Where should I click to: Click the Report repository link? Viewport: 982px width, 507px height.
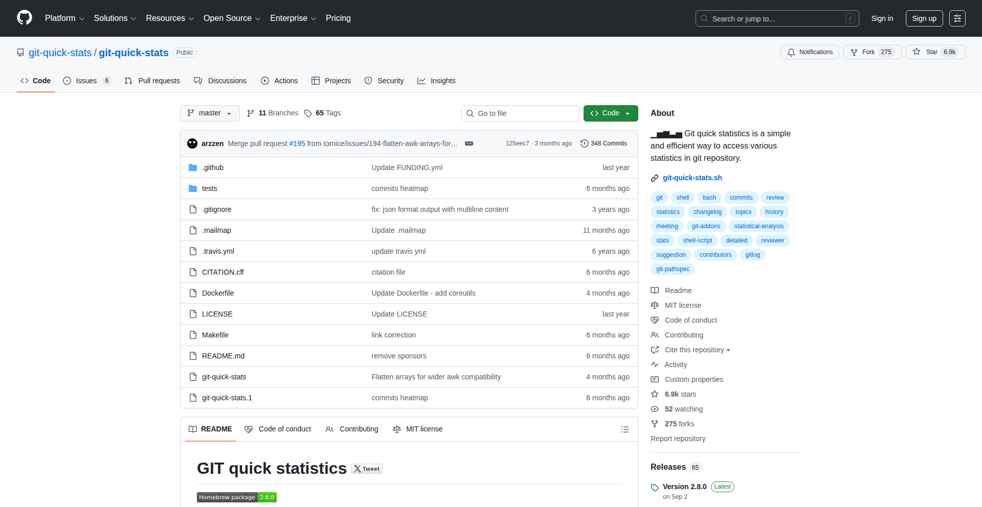678,439
